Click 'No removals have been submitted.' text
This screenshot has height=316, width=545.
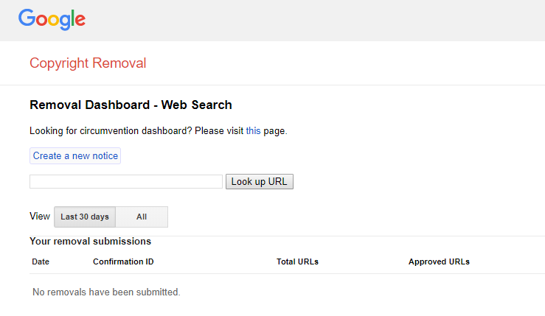(x=106, y=292)
